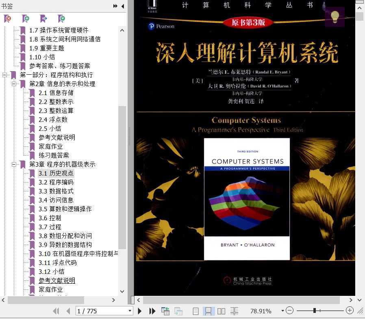Click the zoom out minus button

click(x=289, y=310)
